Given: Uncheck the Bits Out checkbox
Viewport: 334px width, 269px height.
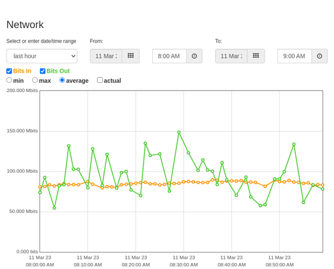Looking at the screenshot, I should pyautogui.click(x=43, y=71).
